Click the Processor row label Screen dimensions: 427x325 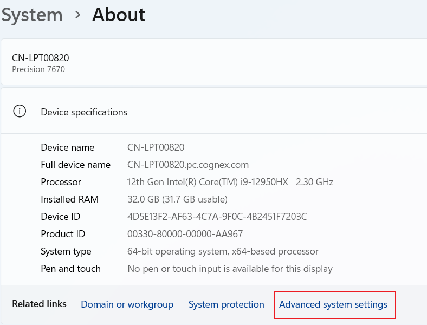click(61, 182)
